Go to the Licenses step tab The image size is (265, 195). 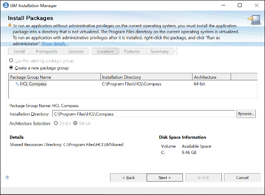(76, 51)
